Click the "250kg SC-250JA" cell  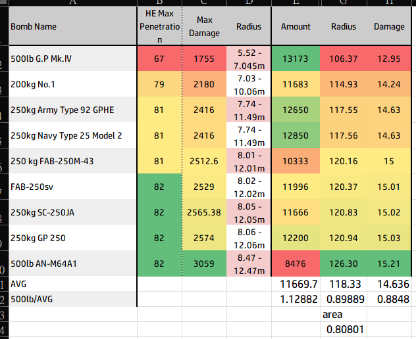point(72,212)
